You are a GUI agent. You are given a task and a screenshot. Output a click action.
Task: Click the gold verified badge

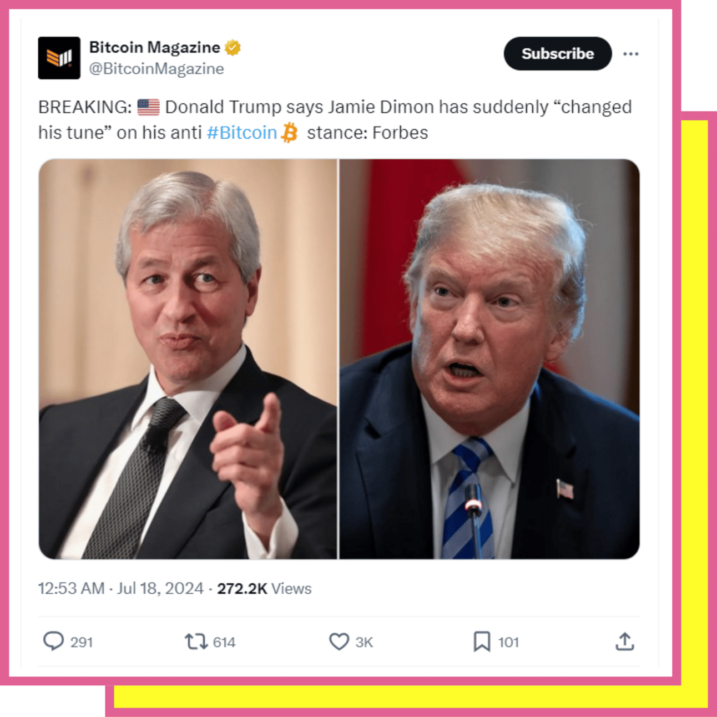pos(233,48)
